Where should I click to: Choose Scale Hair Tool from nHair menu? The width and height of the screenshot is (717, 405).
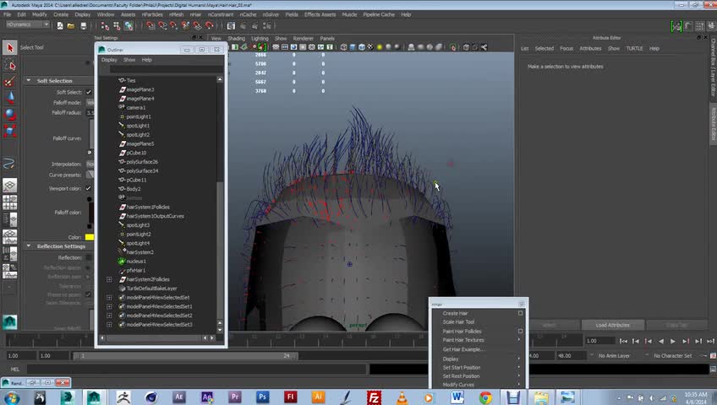tap(459, 322)
